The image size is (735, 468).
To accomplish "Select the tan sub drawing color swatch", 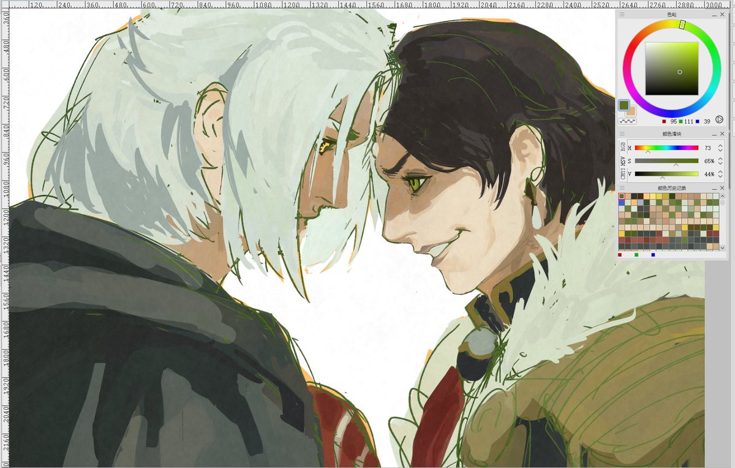I will 631,111.
